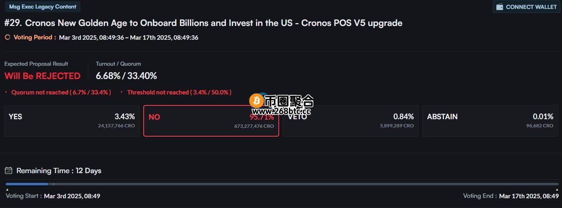Click the wallet icon in Connect Wallet
The image size is (562, 208).
500,7
